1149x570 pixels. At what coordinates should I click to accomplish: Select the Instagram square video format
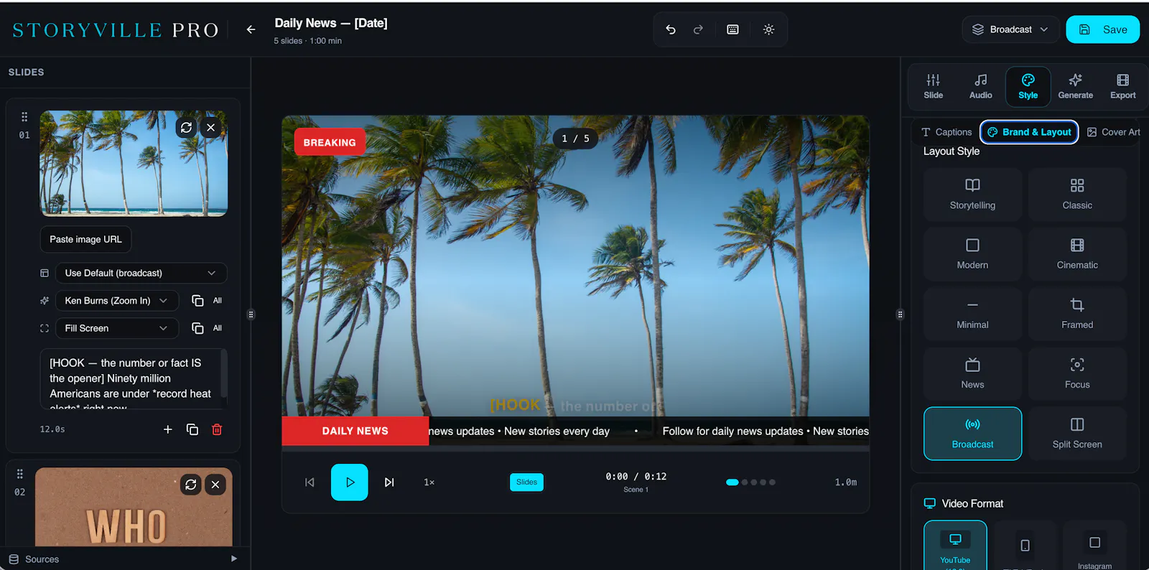[1094, 546]
